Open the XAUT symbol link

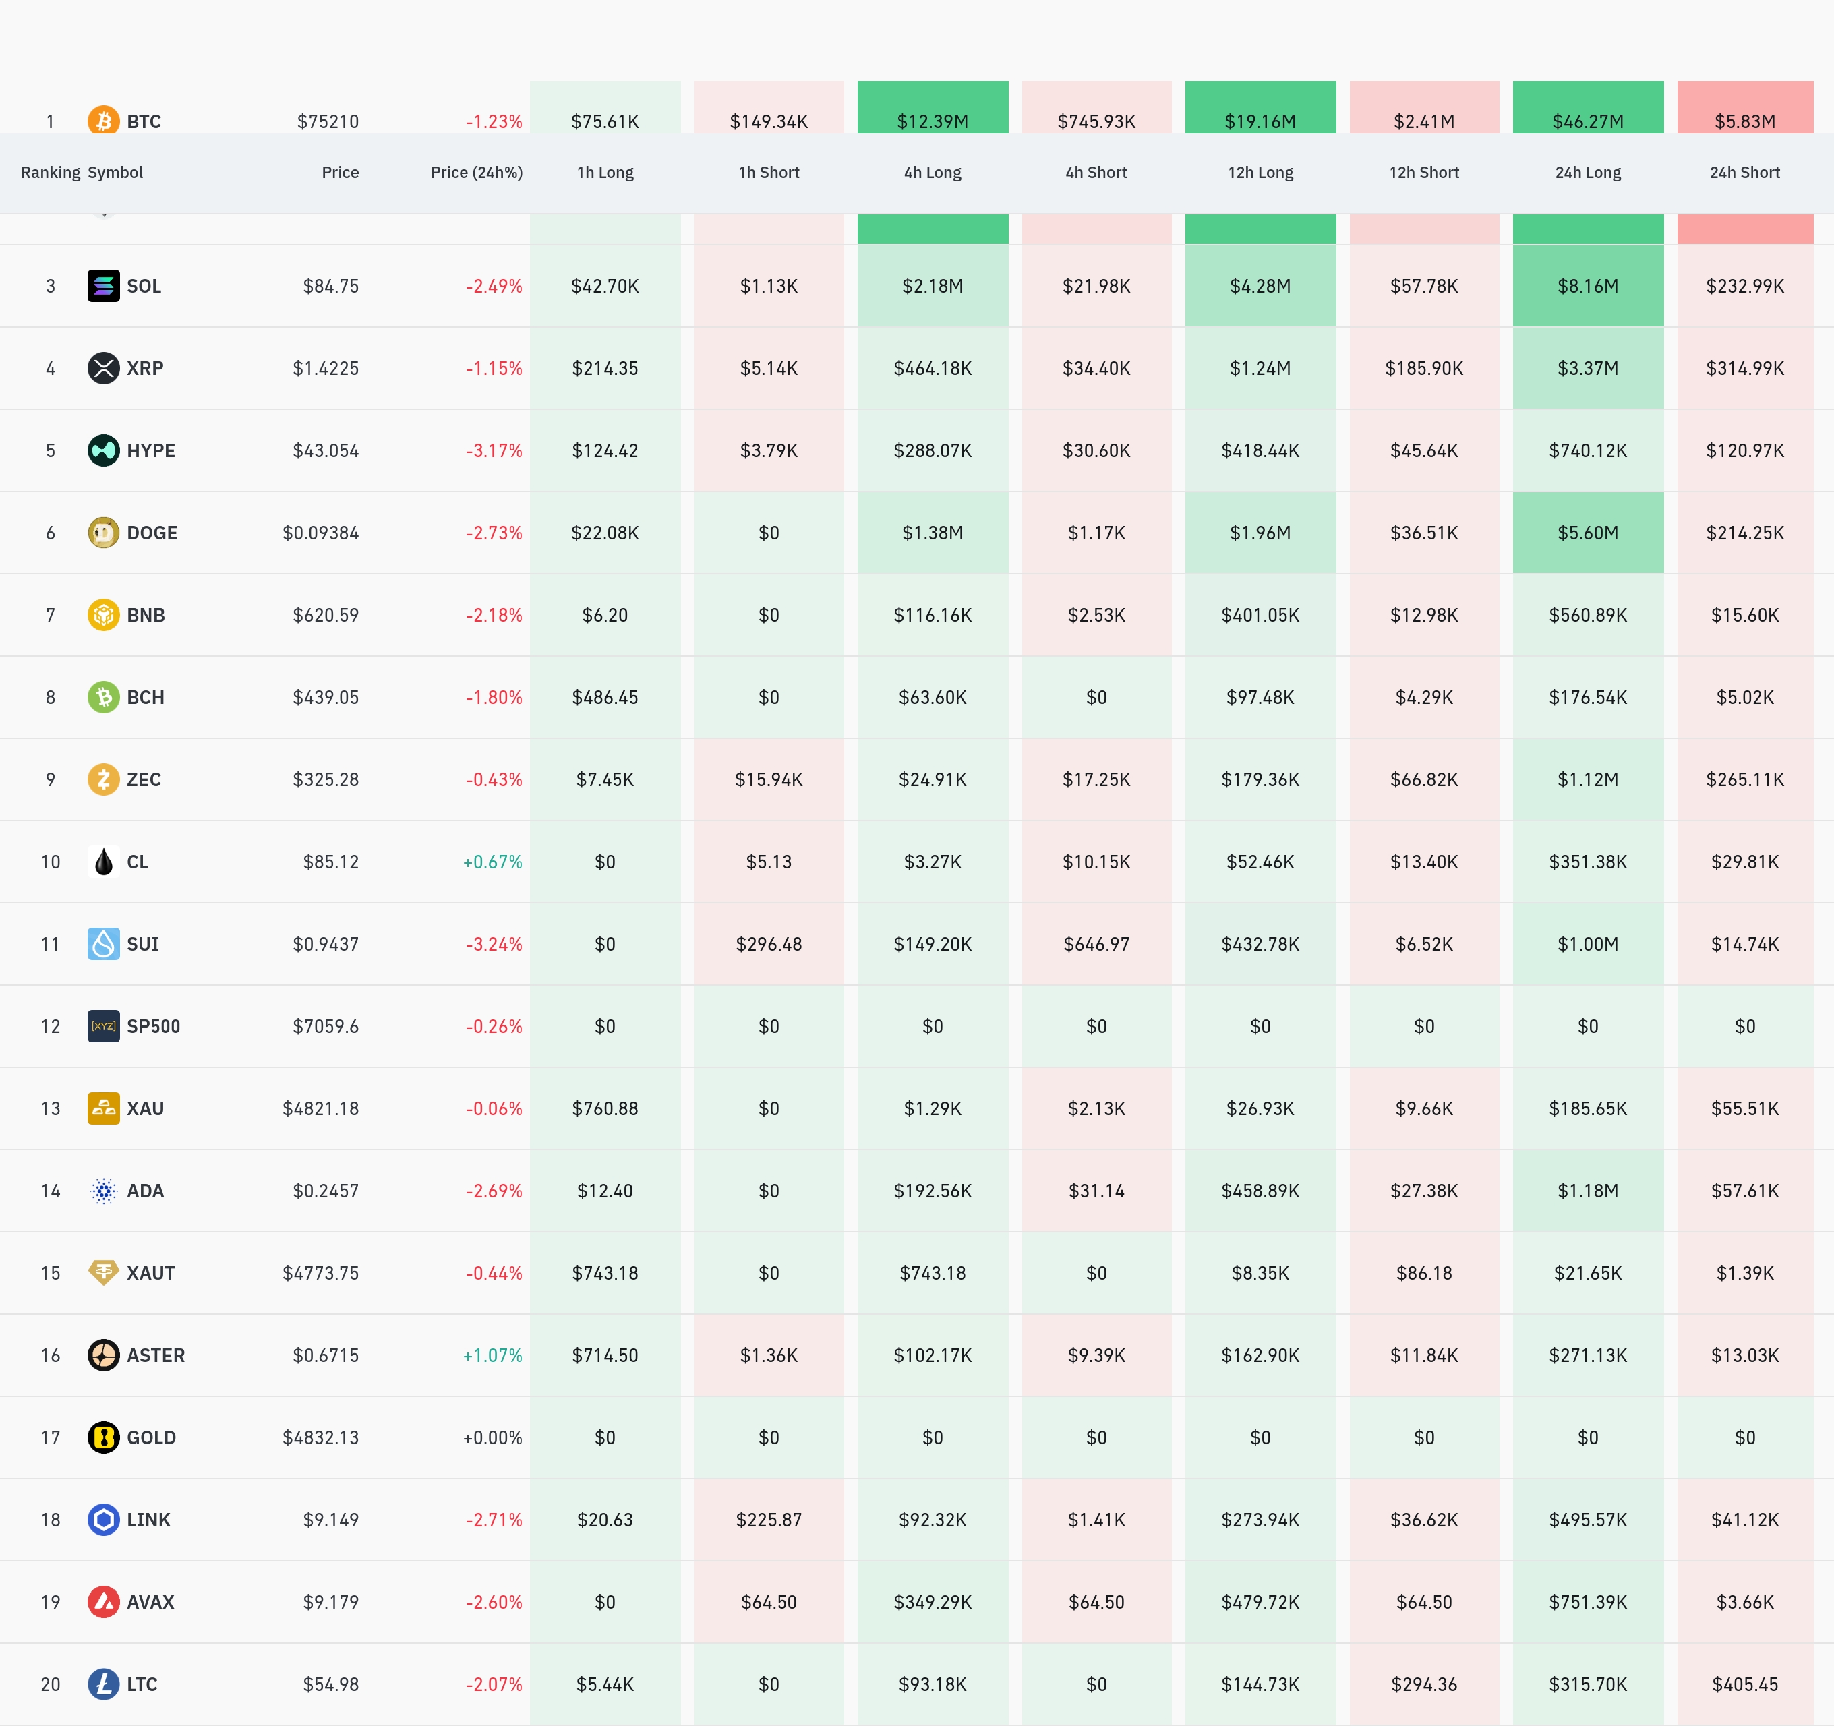click(x=150, y=1273)
